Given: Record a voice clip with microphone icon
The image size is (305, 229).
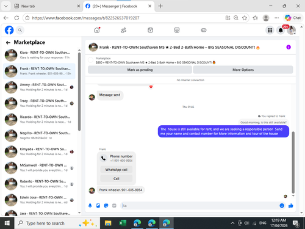Looking at the screenshot, I should point(90,206).
